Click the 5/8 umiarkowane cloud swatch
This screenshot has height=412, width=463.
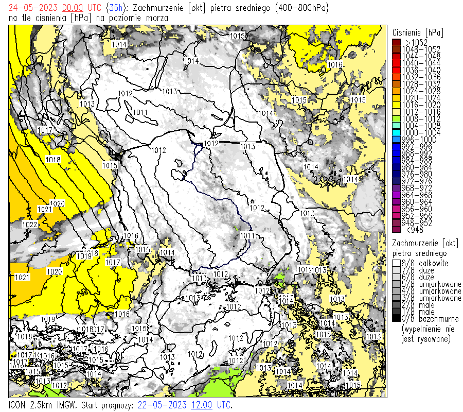(396, 284)
